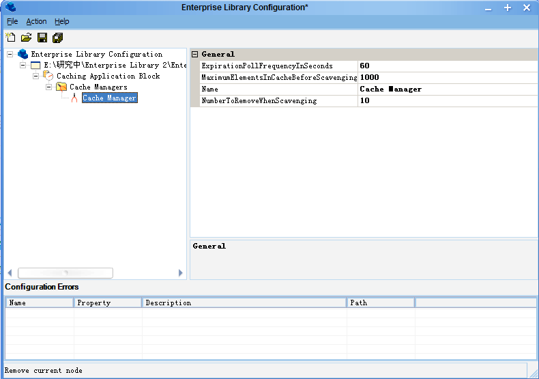
Task: Click the Path column header
Action: click(381, 303)
